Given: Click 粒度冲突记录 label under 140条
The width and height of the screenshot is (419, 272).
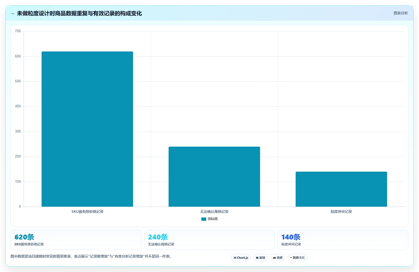Looking at the screenshot, I should coord(291,244).
